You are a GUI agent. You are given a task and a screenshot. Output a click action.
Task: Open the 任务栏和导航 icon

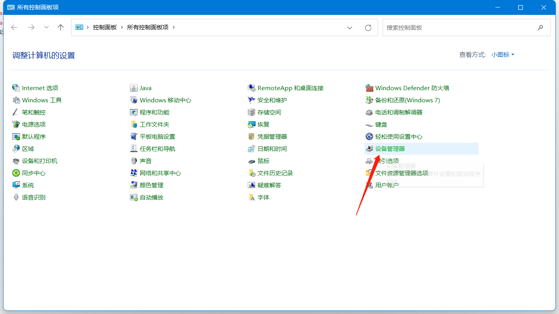click(133, 149)
